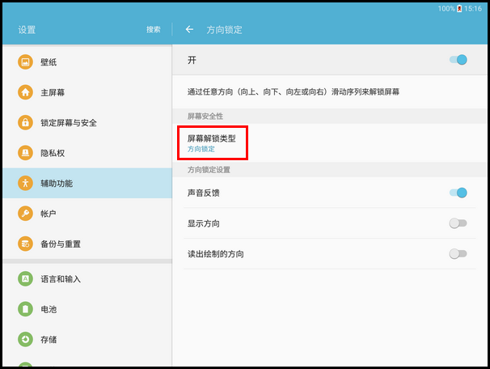
Task: Select 辅助功能 settings entry
Action: tap(87, 183)
